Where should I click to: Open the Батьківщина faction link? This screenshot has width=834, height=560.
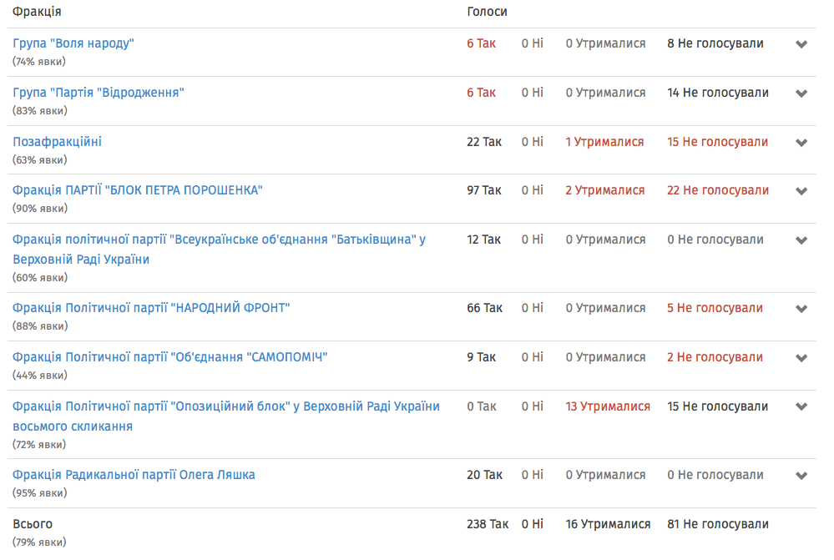click(x=219, y=240)
